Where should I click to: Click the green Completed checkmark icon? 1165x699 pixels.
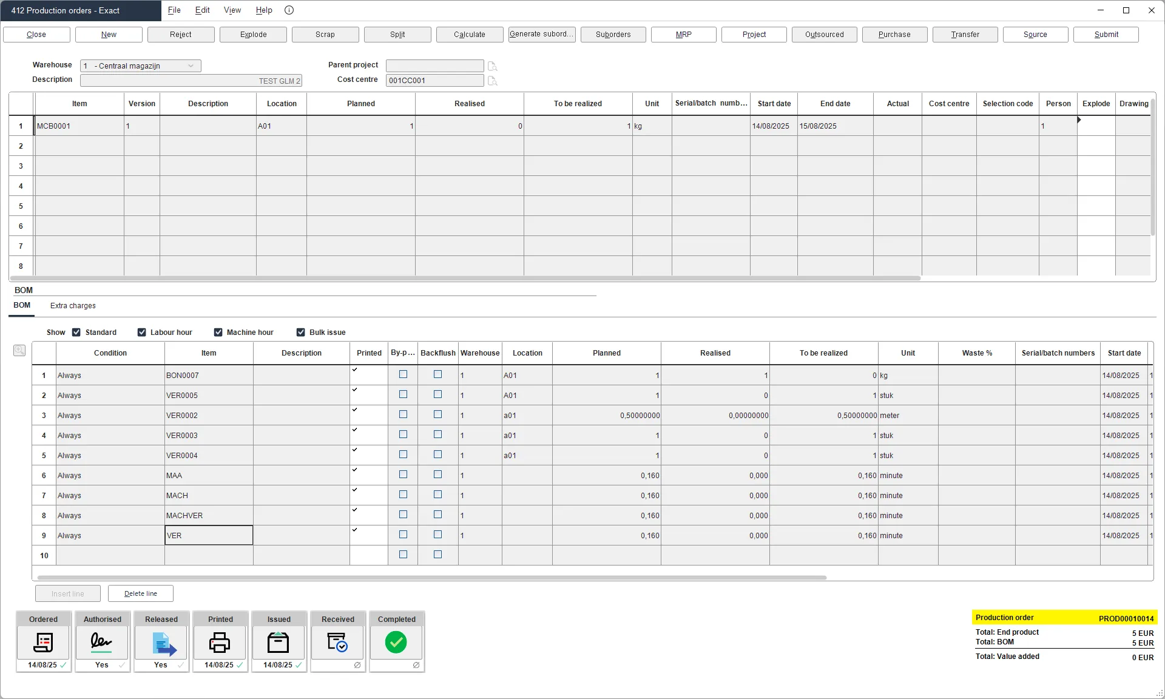point(396,643)
